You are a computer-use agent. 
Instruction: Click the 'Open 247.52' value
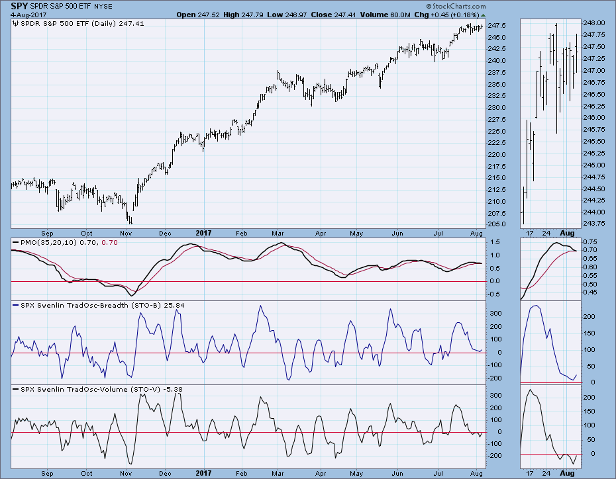coord(197,15)
